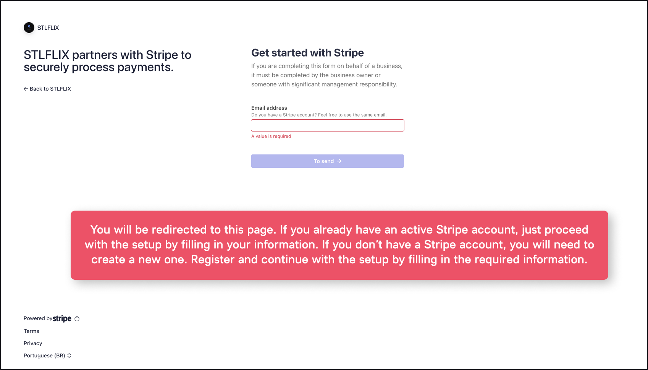Click the Stripe wordmark in the footer
Image resolution: width=648 pixels, height=370 pixels.
tap(62, 318)
